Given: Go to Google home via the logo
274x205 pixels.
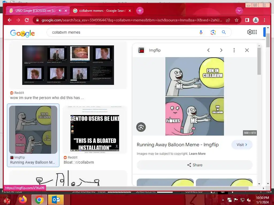Looking at the screenshot, I should (22, 33).
